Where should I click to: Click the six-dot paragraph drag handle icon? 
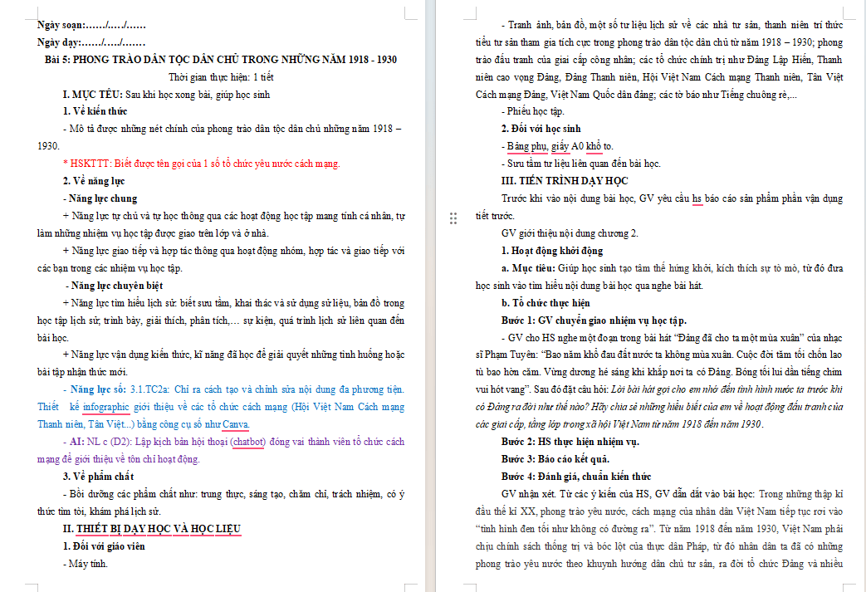coord(453,218)
